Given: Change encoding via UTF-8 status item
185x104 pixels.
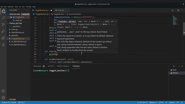Looking at the screenshot, I should [x=161, y=103].
